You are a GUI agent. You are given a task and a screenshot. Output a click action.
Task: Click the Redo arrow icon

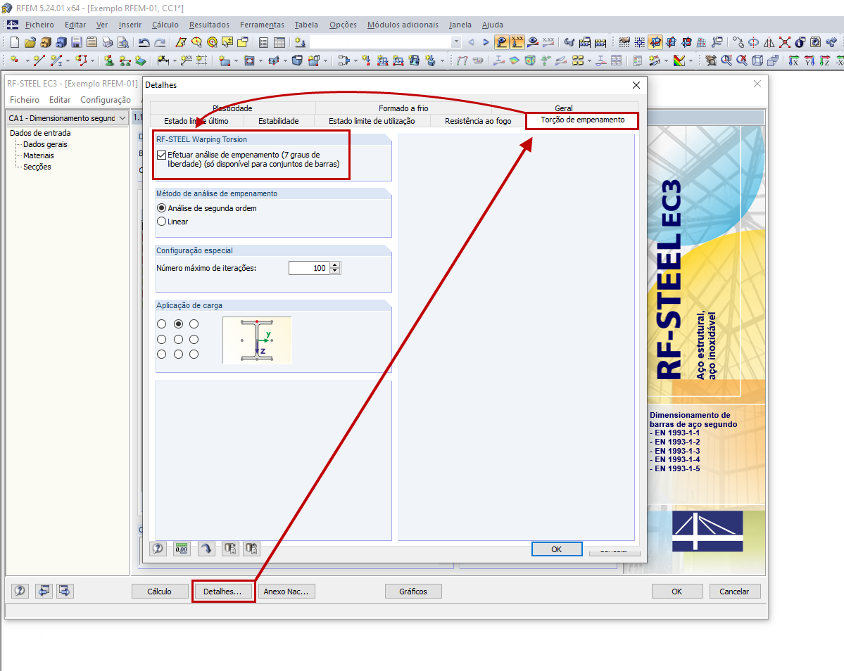(160, 42)
